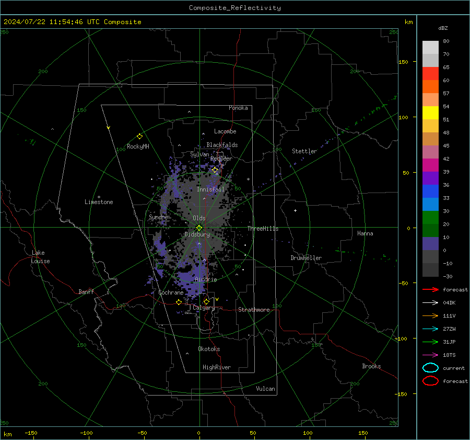Screen dimensions: 470x440
Task: Click the Lacombe city label
Action: pyautogui.click(x=225, y=131)
